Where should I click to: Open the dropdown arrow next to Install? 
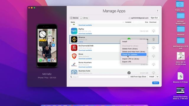click(x=157, y=77)
